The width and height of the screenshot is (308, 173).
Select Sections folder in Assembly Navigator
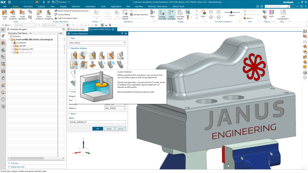click(x=15, y=36)
